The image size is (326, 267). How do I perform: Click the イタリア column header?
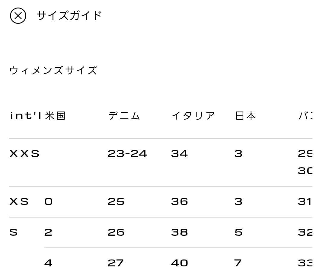click(x=193, y=116)
